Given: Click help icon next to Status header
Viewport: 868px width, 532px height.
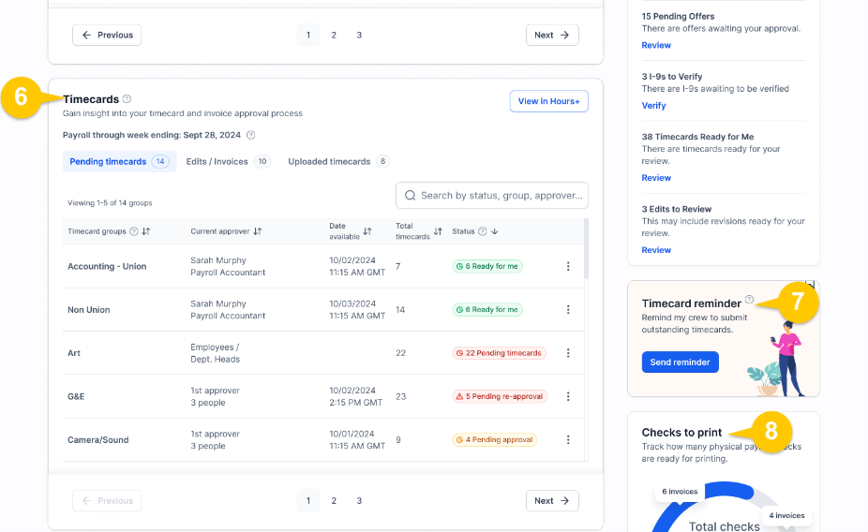Looking at the screenshot, I should tap(482, 231).
